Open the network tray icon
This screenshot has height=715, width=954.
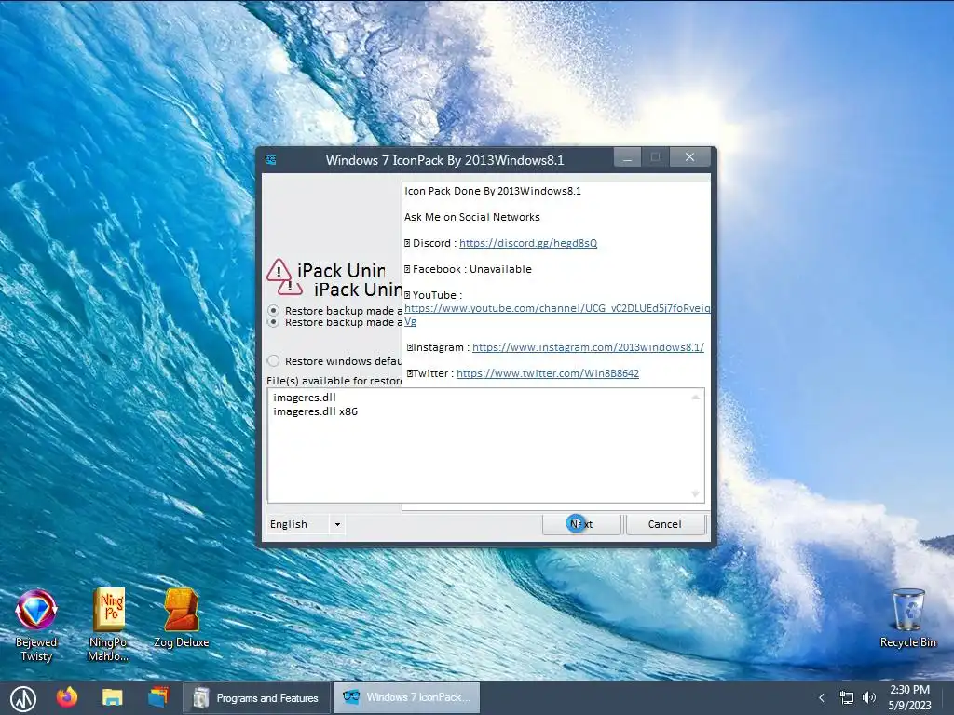point(846,698)
